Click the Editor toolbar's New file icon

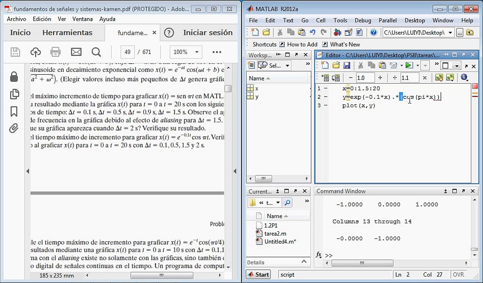pos(325,65)
